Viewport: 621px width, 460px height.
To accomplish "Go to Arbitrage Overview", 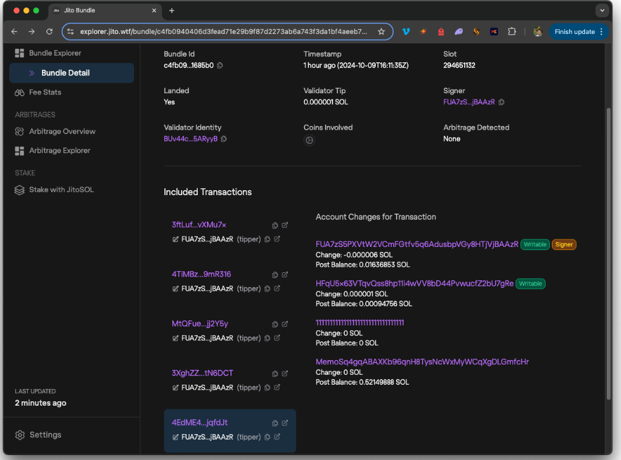I will tap(55, 132).
